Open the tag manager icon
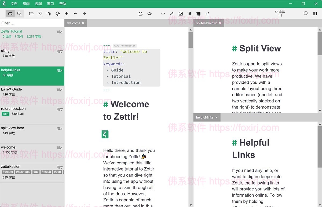Viewport: 322px width, 207px height. click(x=49, y=14)
